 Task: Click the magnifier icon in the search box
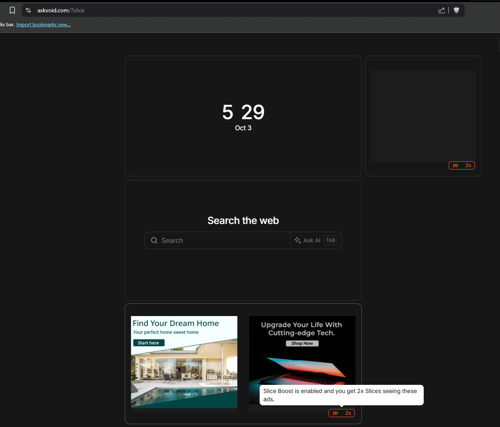(x=154, y=240)
